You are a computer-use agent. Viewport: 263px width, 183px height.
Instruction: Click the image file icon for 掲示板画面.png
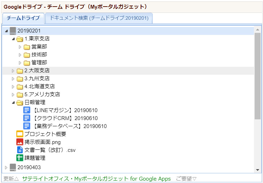click(x=19, y=142)
